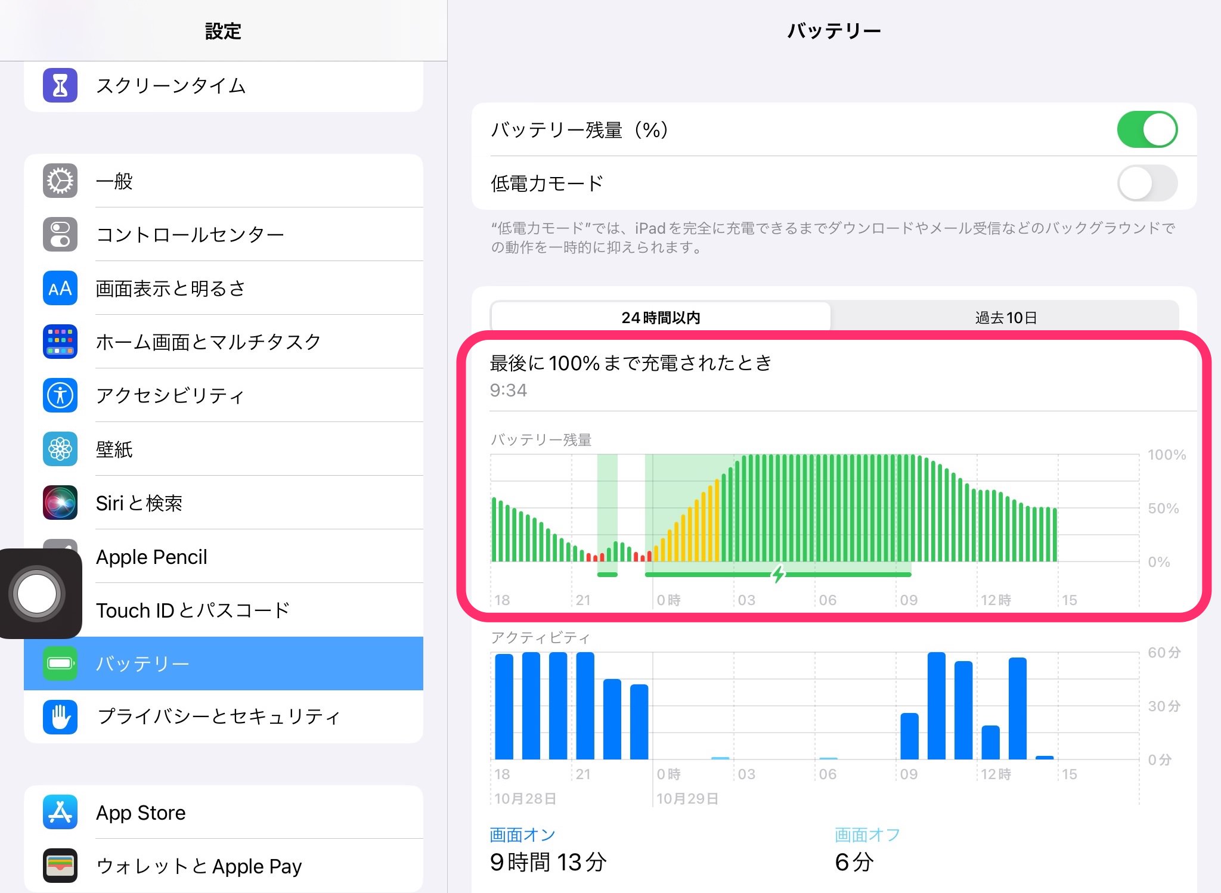1221x893 pixels.
Task: Switch to the 過去10日 tab
Action: [x=1006, y=317]
